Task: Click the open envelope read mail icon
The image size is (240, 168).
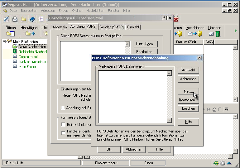Action: click(x=15, y=19)
